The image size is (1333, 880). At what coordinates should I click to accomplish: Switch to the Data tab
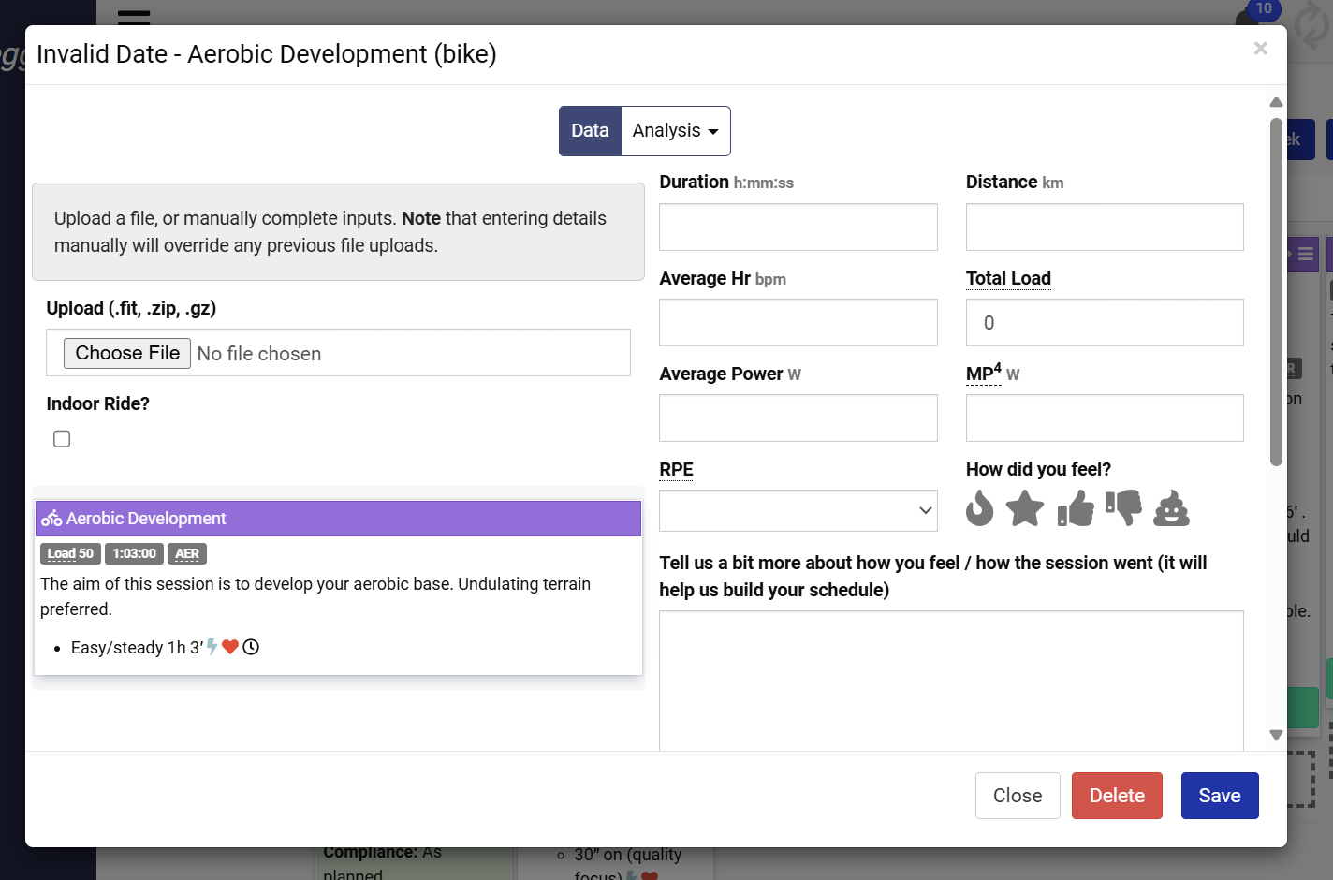(x=590, y=131)
